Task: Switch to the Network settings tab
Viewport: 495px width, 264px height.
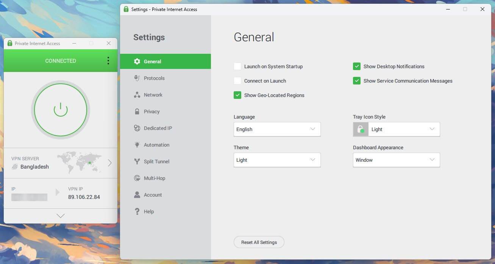Action: pos(166,95)
